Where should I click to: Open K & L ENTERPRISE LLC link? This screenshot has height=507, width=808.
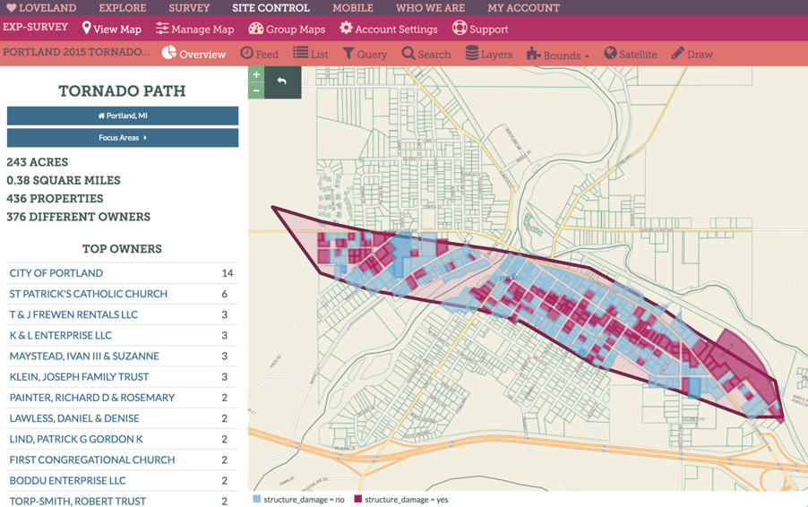tap(61, 335)
